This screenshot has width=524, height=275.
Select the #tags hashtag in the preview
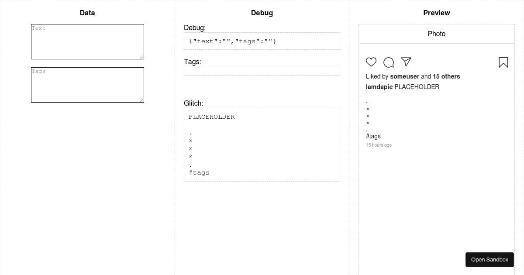coord(373,136)
